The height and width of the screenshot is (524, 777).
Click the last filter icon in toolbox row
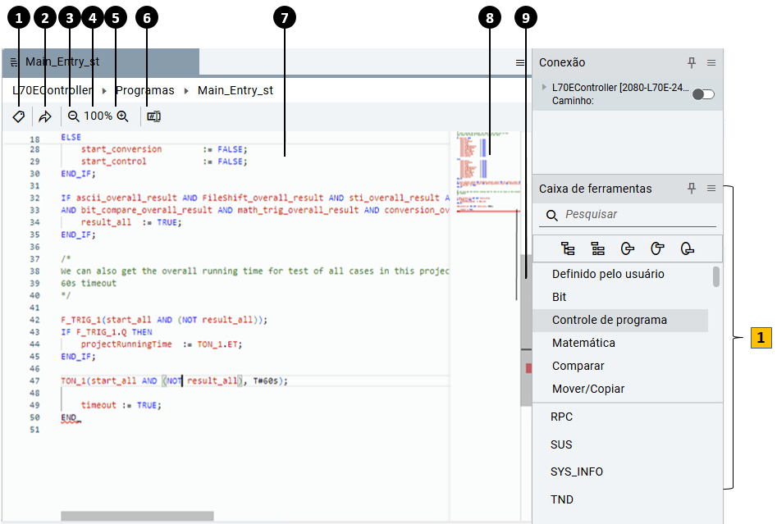(687, 248)
